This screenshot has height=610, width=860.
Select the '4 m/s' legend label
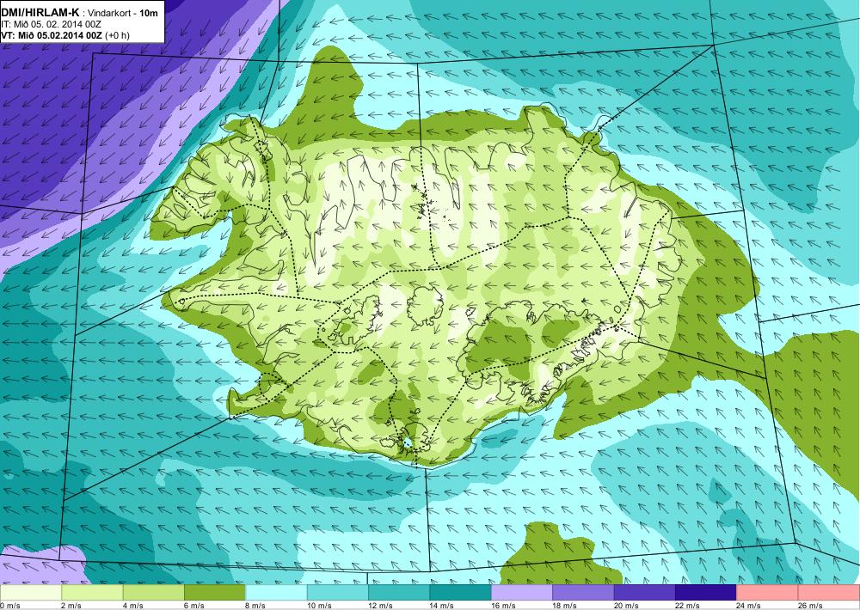point(132,605)
